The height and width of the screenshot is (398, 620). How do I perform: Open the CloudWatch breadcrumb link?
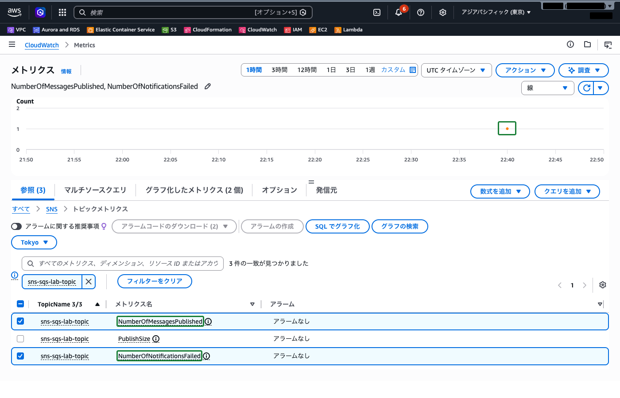[x=42, y=45]
